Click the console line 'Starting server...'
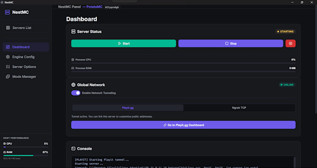This screenshot has width=317, height=168. (x=89, y=164)
